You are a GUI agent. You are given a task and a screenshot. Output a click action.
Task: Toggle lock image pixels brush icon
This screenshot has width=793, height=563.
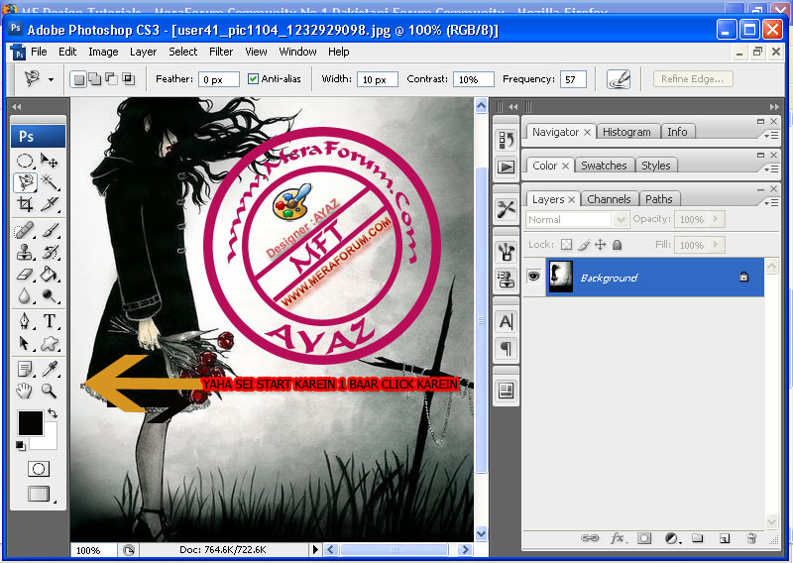[584, 245]
